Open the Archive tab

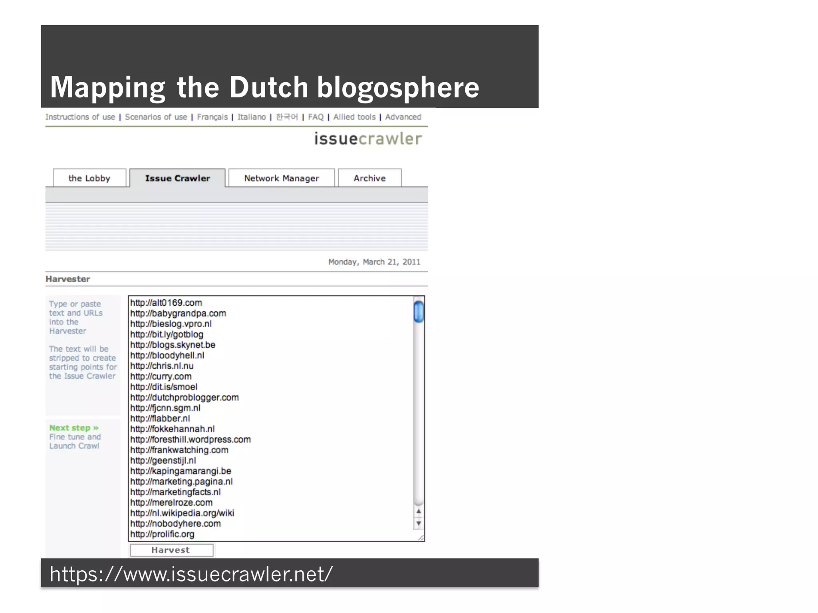click(369, 178)
